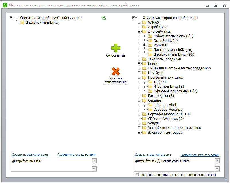Select Офисные приложения (7) tree item
This screenshot has width=230, height=183.
[175, 91]
